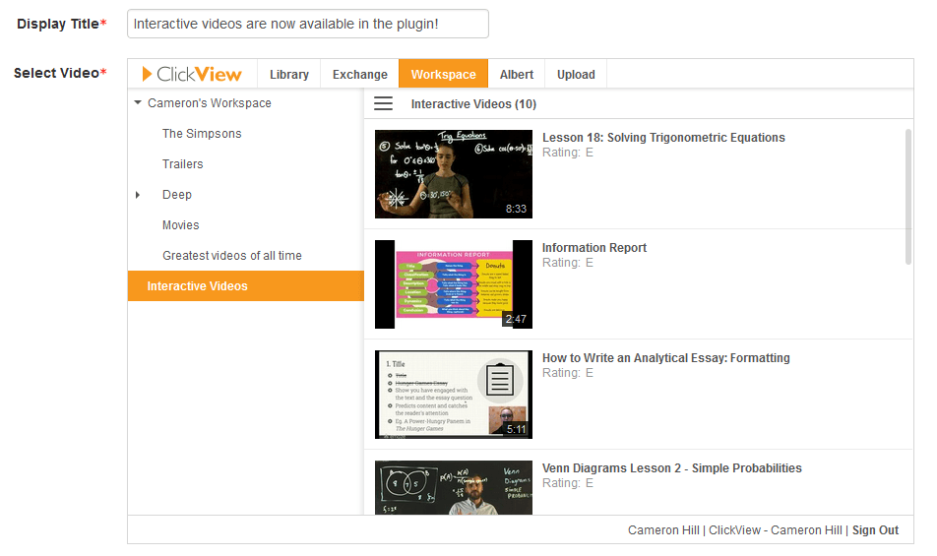Select the Interactive Videos folder

pyautogui.click(x=198, y=286)
